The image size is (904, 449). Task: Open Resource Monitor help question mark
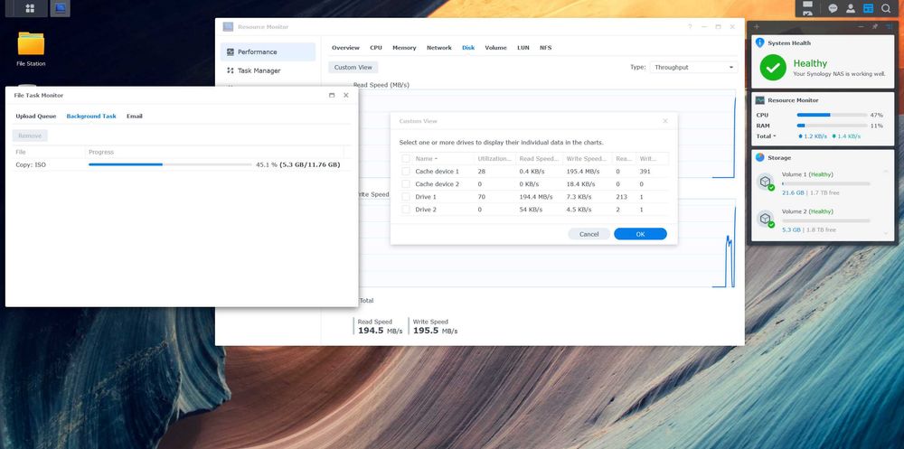690,27
